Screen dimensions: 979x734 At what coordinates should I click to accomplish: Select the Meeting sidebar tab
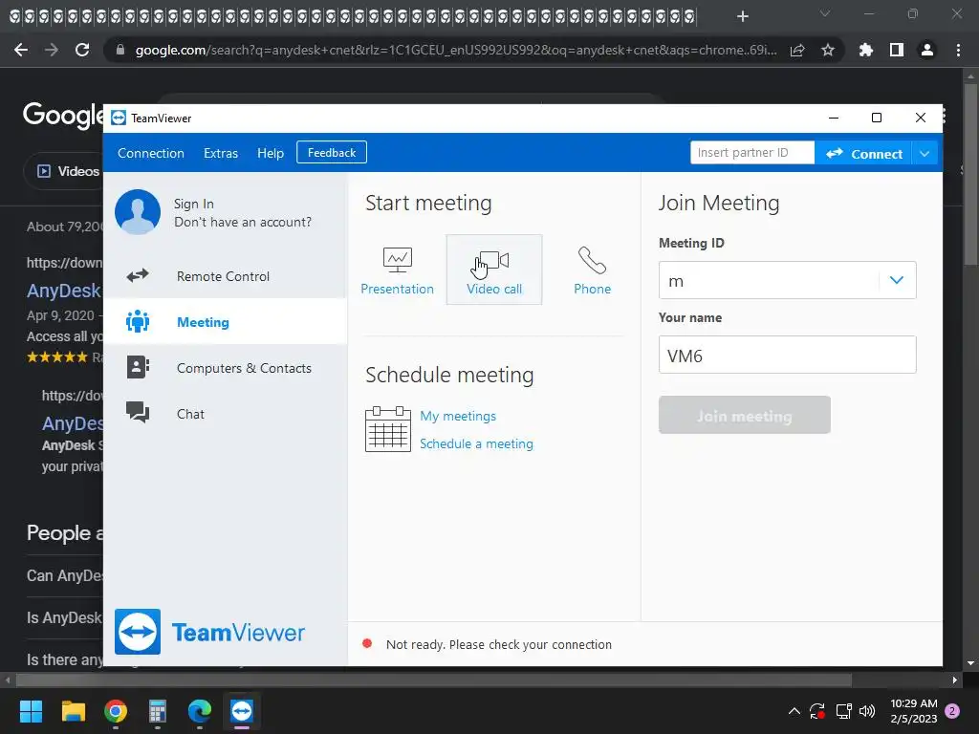tap(225, 321)
